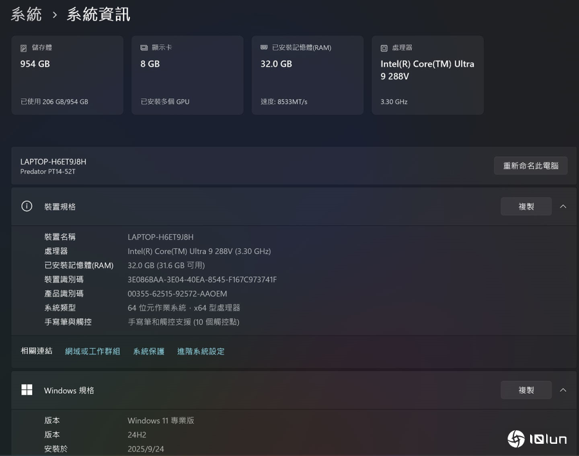The height and width of the screenshot is (456, 579).
Task: Copy Windows specs with 複製 button
Action: click(526, 390)
